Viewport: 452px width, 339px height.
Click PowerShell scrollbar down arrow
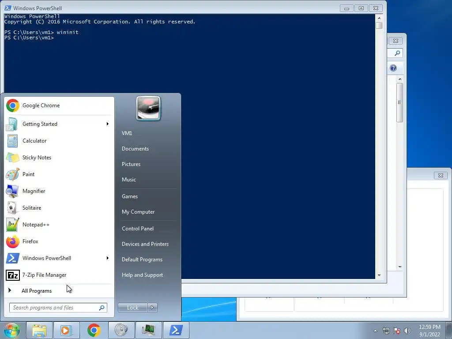379,275
